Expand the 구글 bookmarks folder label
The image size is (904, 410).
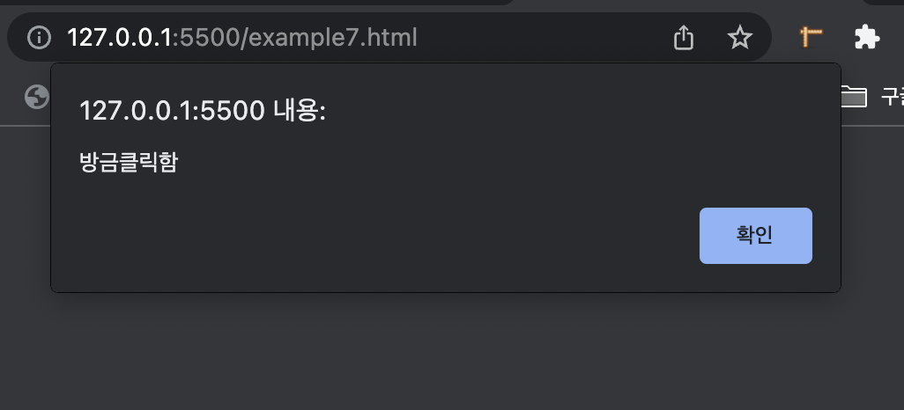[x=892, y=97]
